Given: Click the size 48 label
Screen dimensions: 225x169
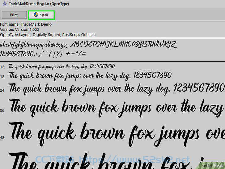Looking at the screenshot, I should [x=2, y=138].
